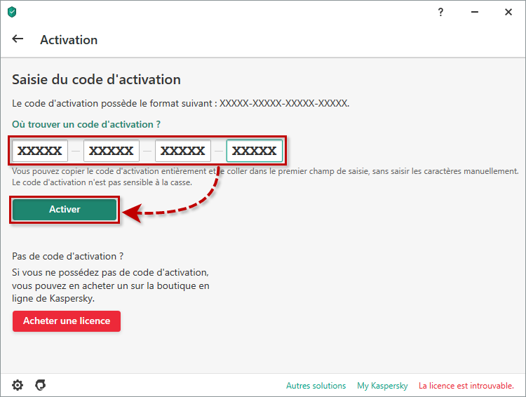
Task: Focus the fourth activation code field
Action: point(255,151)
